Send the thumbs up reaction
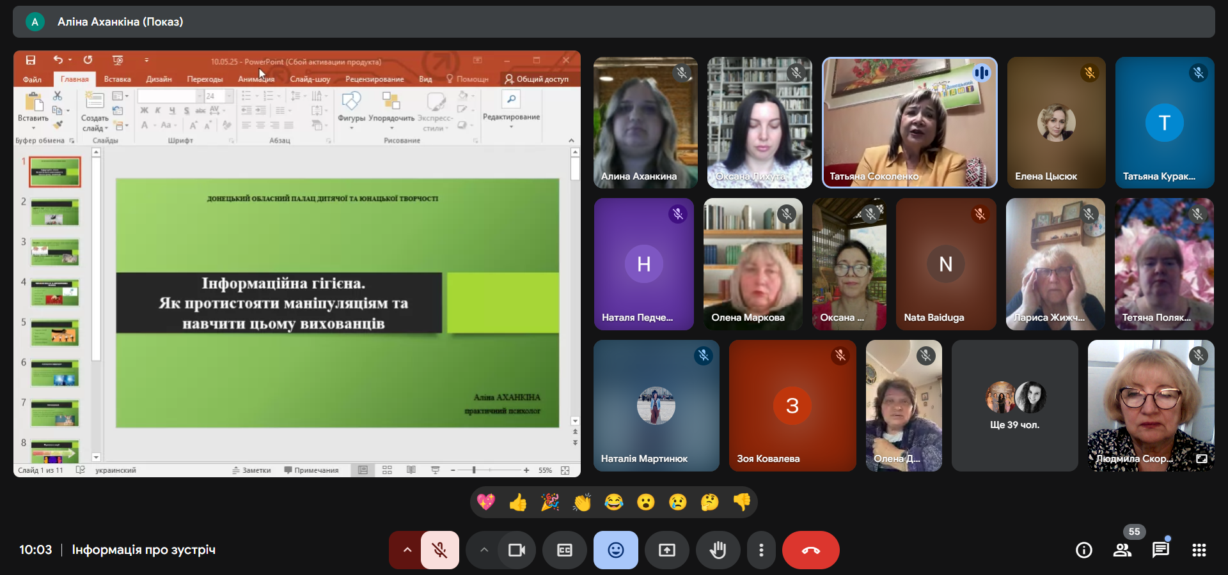This screenshot has width=1228, height=575. pos(518,503)
